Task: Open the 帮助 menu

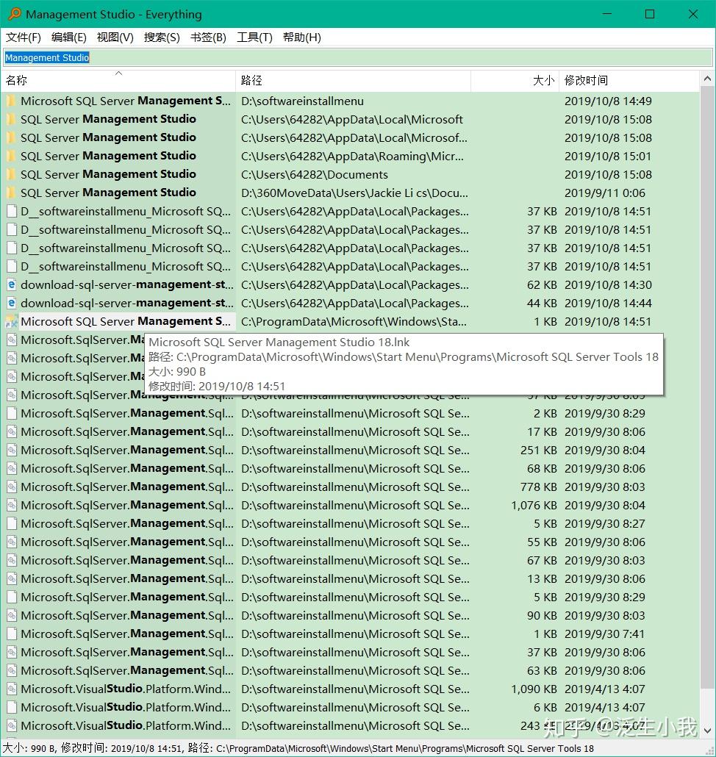Action: point(301,37)
